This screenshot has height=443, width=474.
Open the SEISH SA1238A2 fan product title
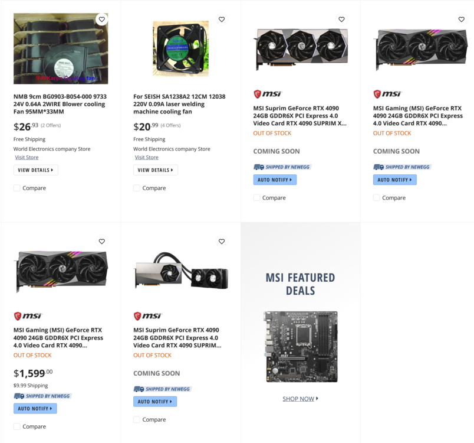point(179,104)
